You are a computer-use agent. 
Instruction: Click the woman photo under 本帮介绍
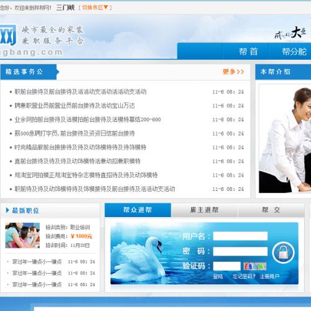[x=285, y=139]
